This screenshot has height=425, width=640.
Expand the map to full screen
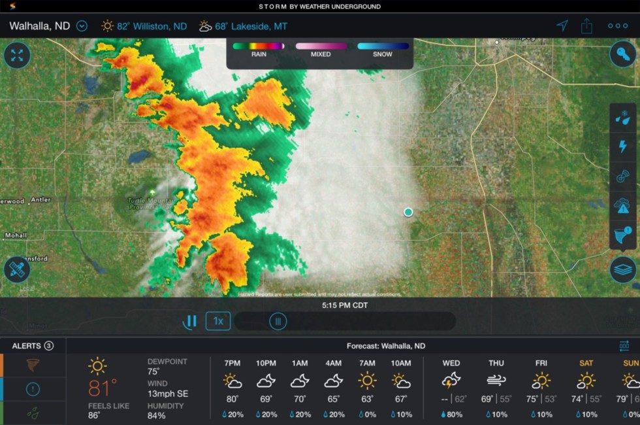pos(17,56)
